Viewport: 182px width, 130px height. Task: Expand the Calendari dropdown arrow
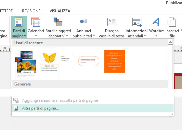36,36
